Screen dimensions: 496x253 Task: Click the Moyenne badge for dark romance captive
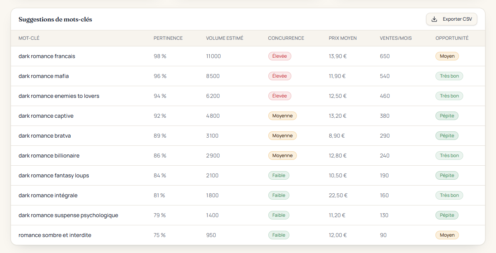282,116
